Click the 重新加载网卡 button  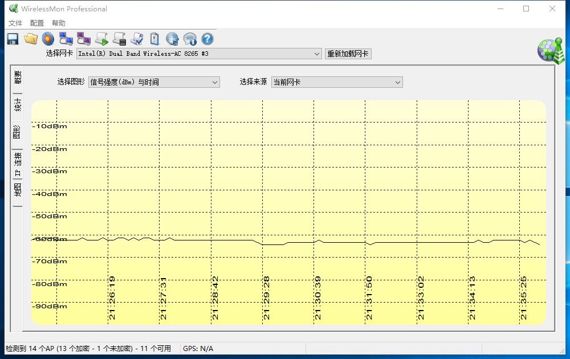[348, 54]
